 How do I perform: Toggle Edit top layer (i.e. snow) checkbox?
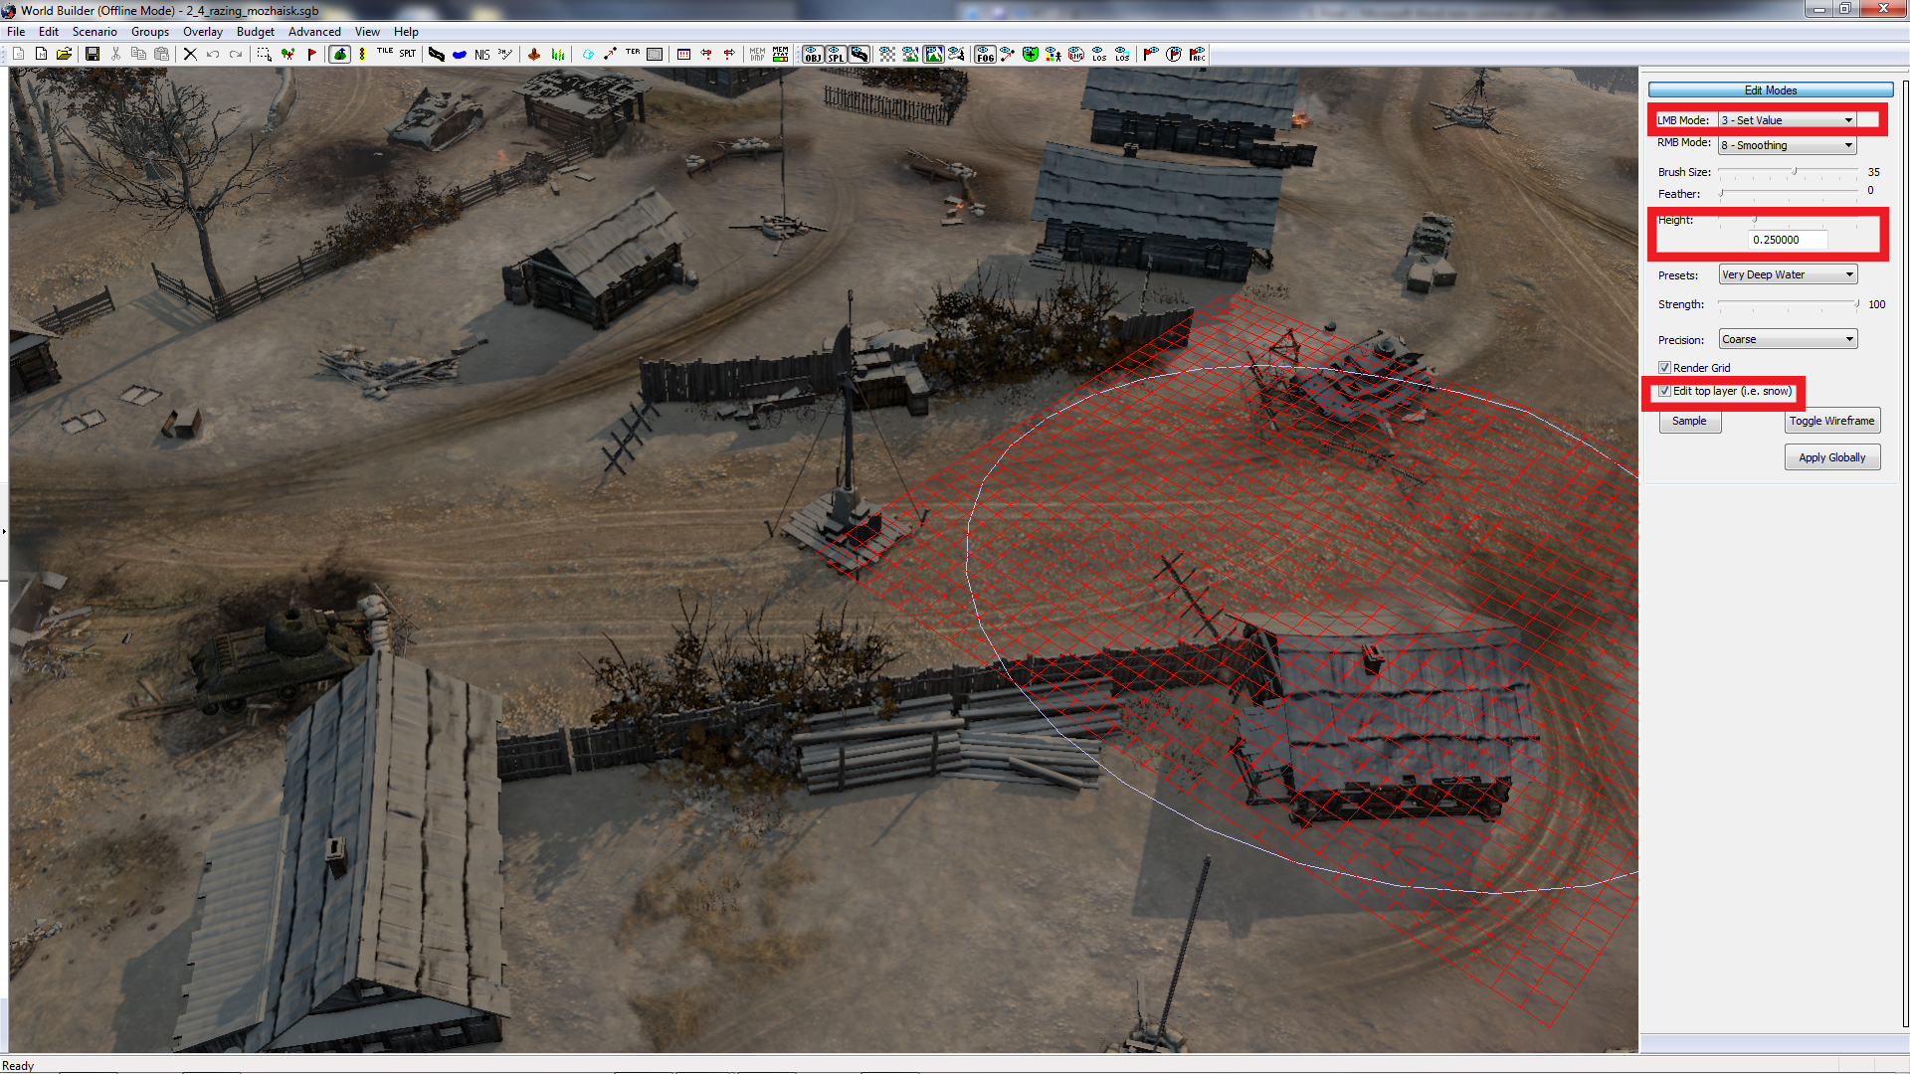[1664, 391]
